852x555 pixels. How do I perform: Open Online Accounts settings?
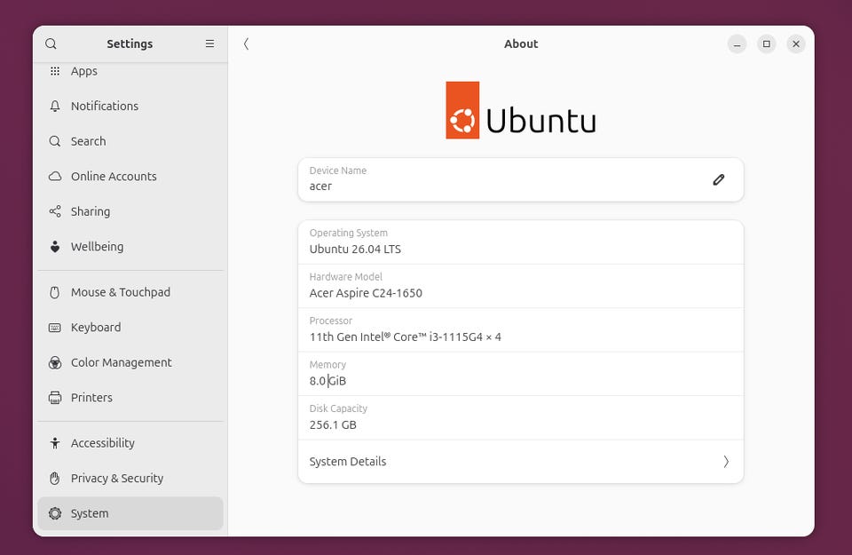[130, 176]
